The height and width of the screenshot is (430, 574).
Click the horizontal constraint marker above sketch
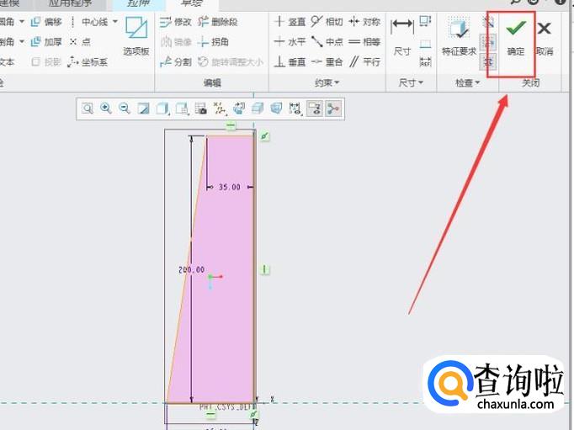[x=231, y=126]
